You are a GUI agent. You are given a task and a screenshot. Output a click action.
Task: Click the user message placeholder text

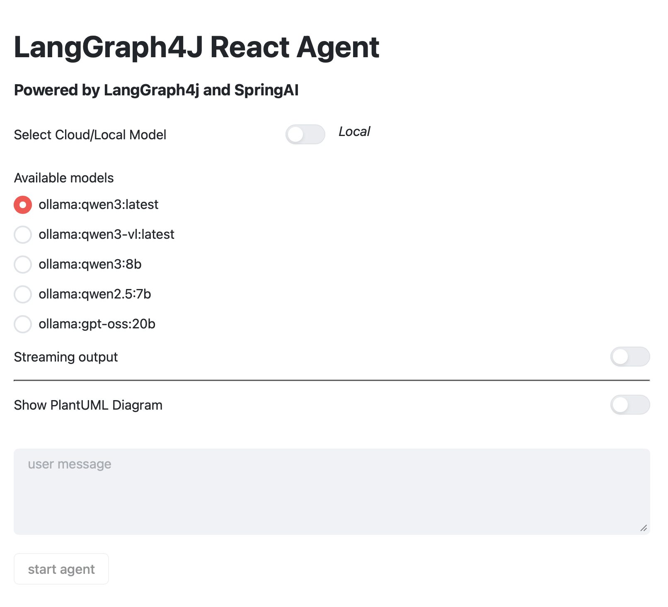coord(70,464)
